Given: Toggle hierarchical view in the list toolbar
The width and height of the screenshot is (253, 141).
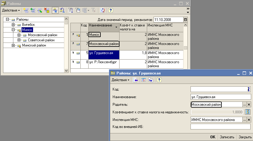Looking at the screenshot, I should (55, 10).
